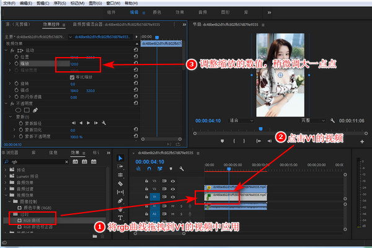Select the Type tool
The image size is (372, 248).
click(120, 218)
